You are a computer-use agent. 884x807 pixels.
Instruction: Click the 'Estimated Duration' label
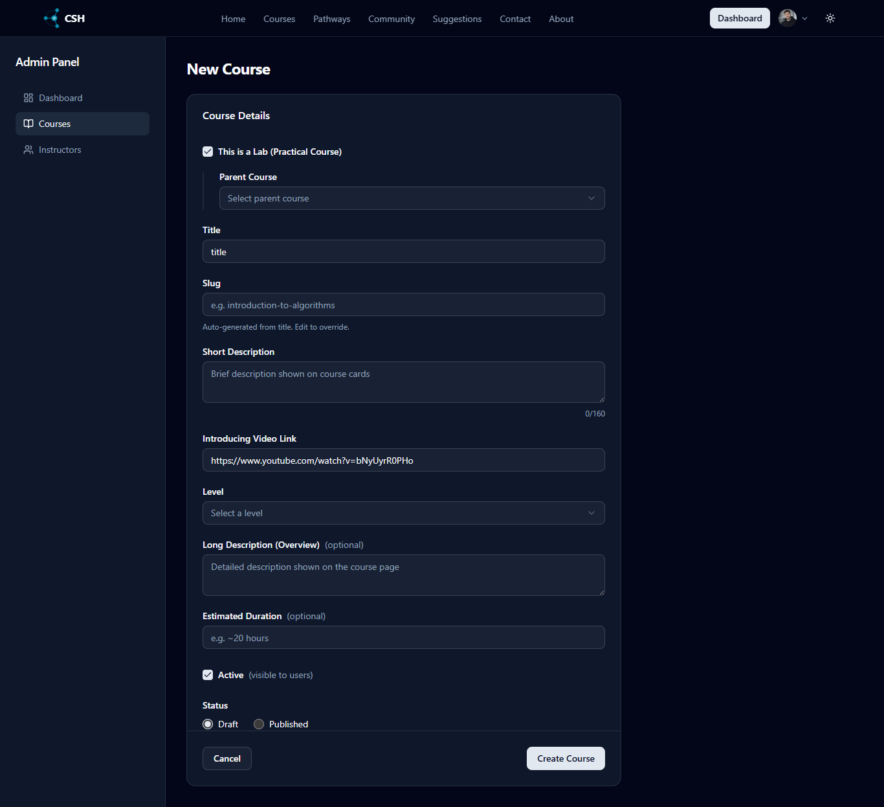pos(242,616)
